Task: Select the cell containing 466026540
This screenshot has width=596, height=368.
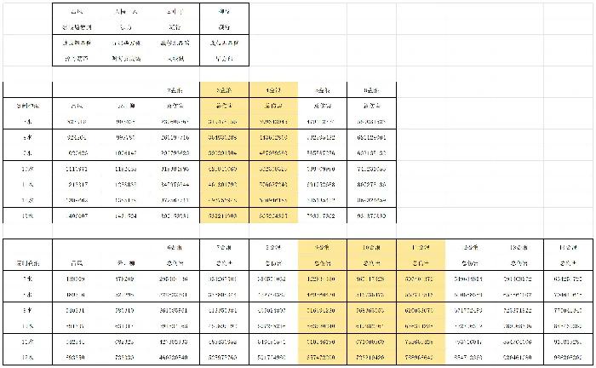Action: click(175, 359)
